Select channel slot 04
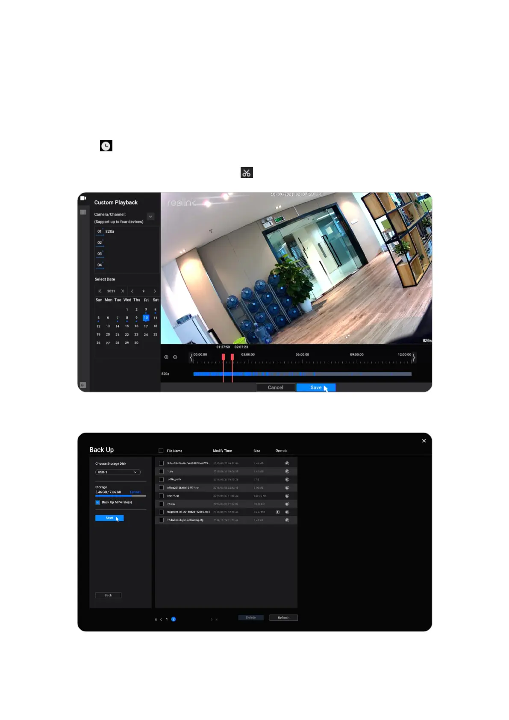The width and height of the screenshot is (509, 720). [100, 265]
